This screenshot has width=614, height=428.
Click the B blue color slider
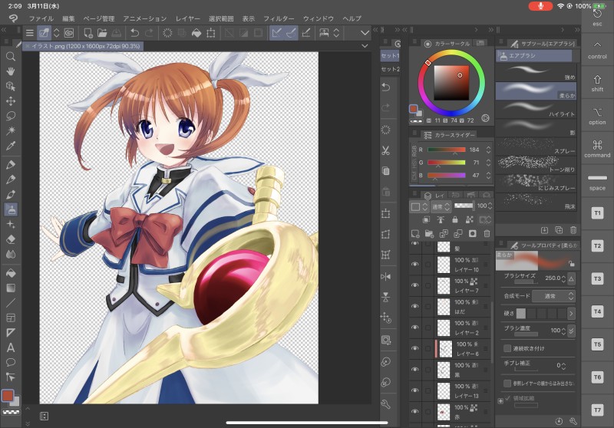(x=446, y=176)
